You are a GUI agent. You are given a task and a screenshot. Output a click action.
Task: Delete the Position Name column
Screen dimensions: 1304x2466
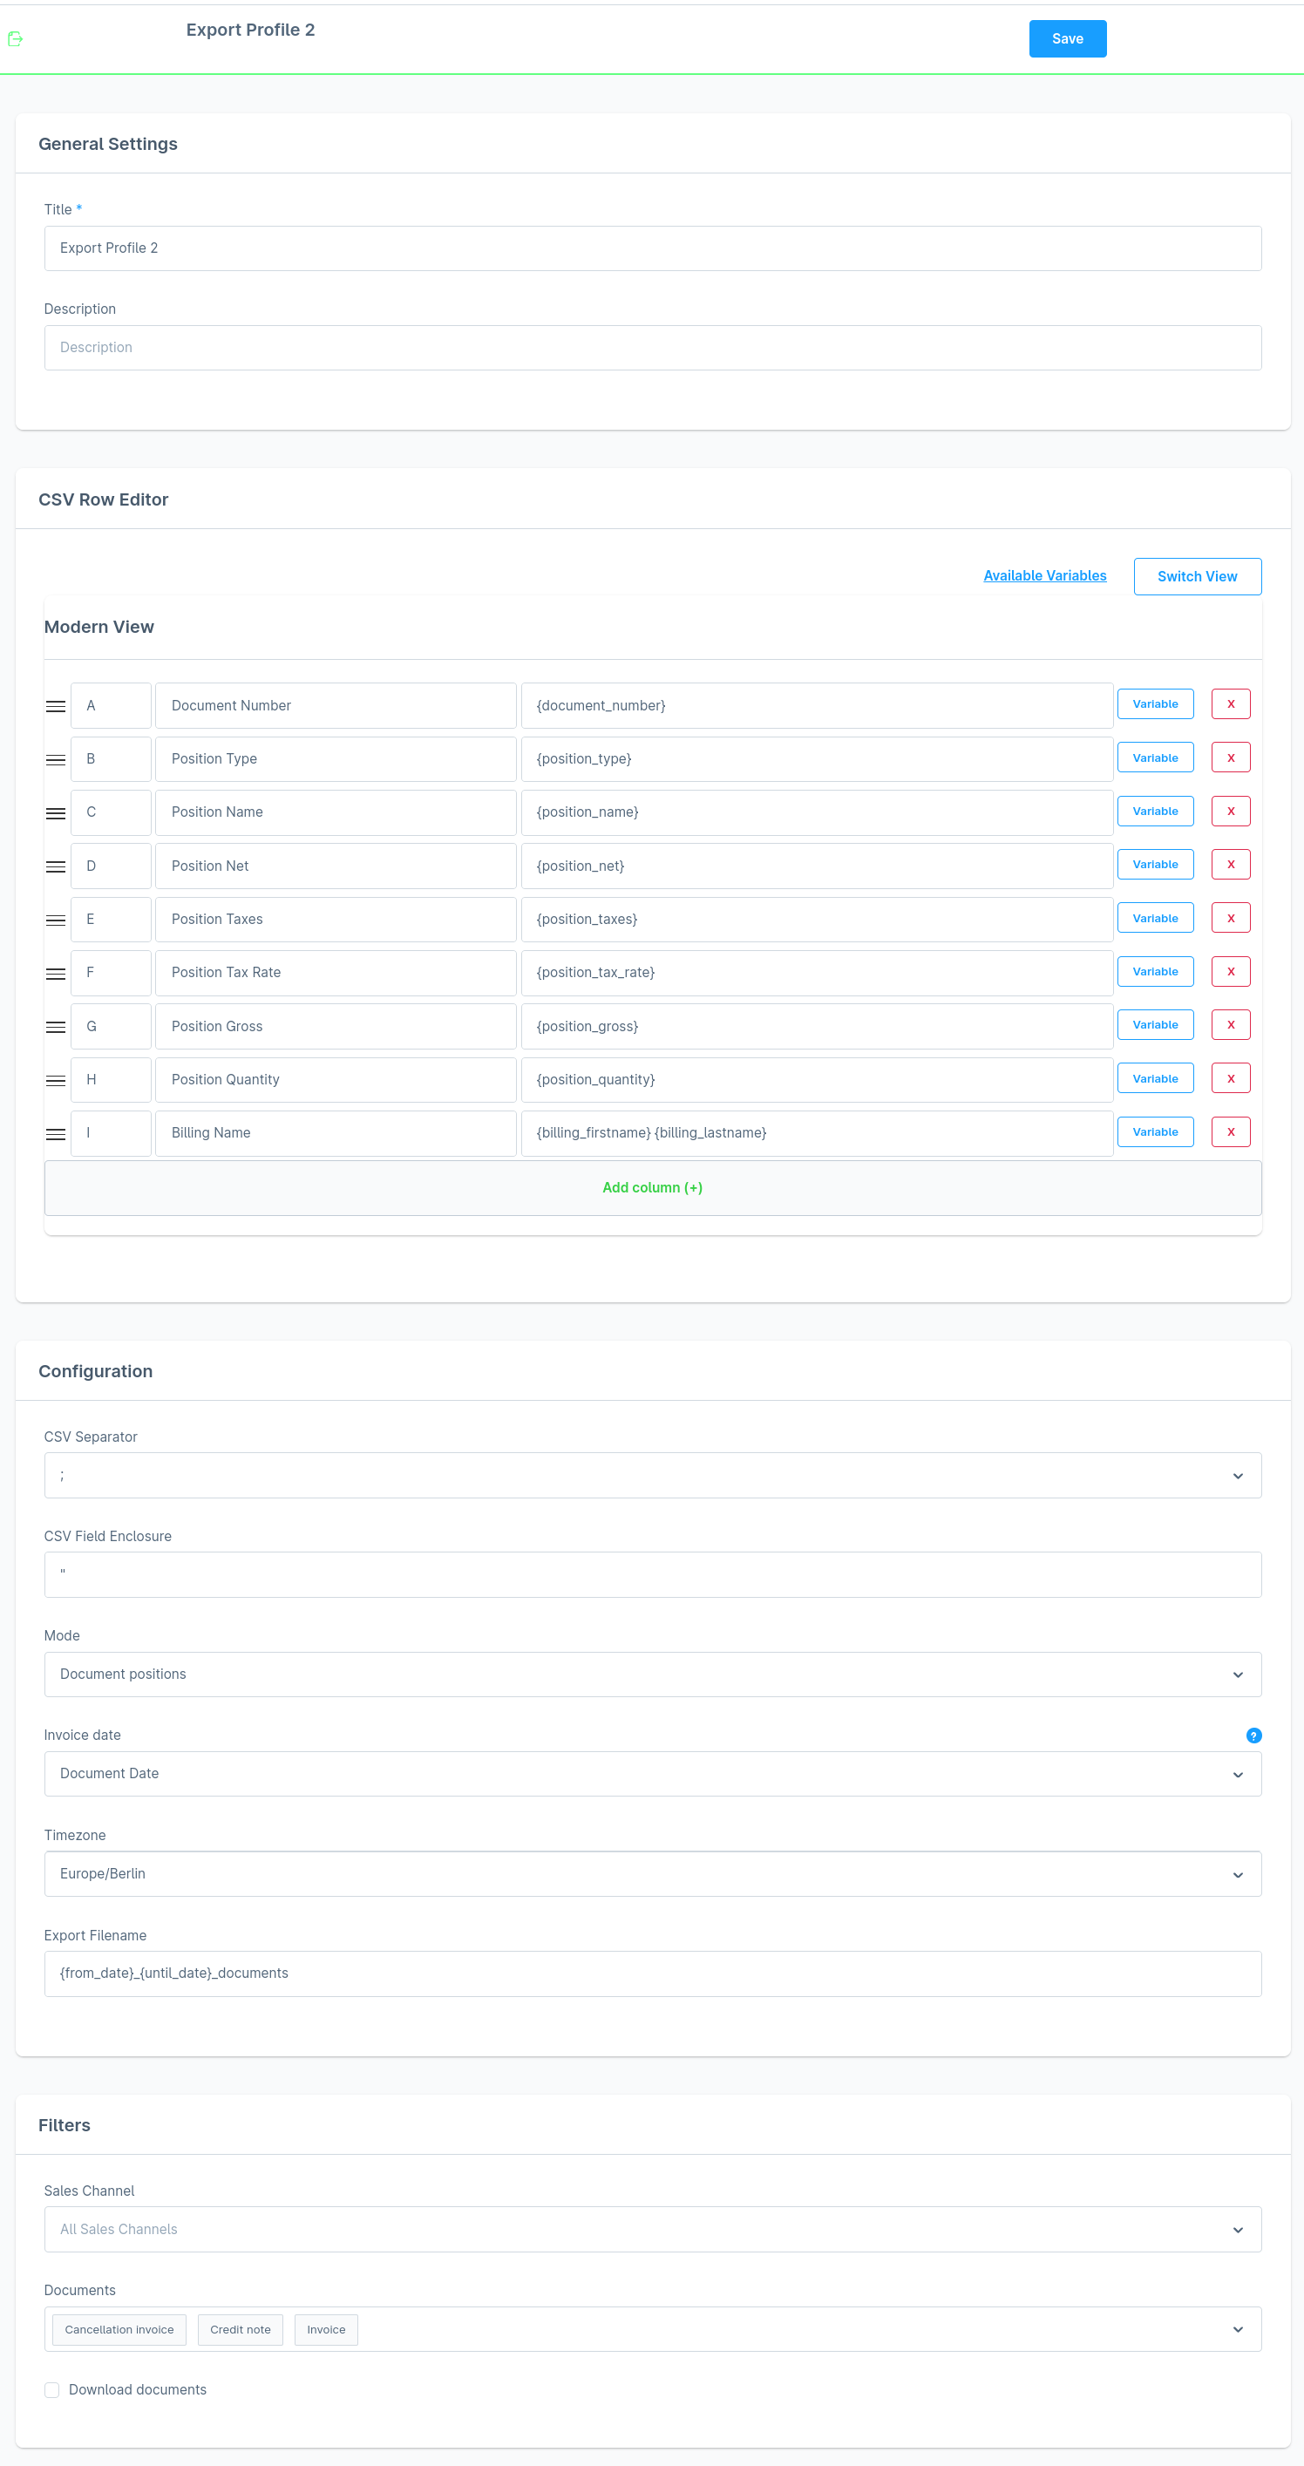(1230, 812)
